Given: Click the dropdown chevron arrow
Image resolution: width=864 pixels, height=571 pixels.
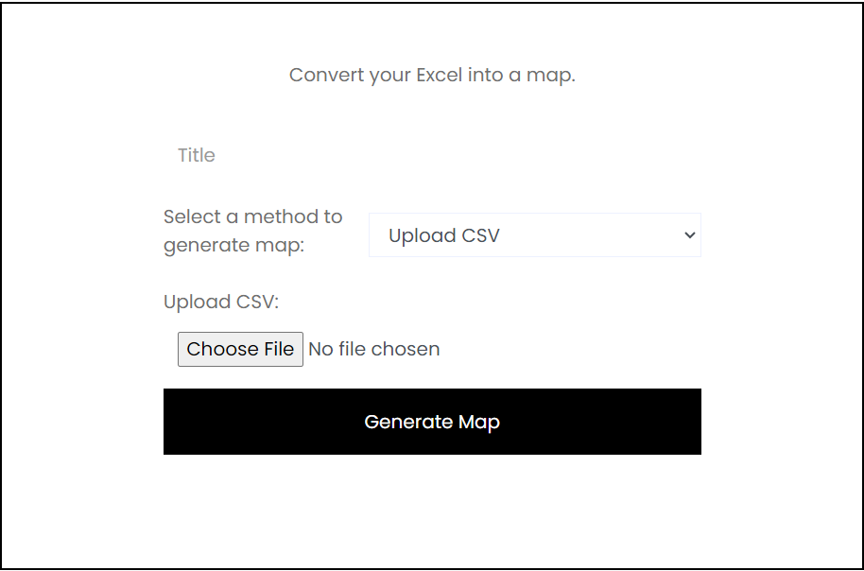Looking at the screenshot, I should (689, 235).
